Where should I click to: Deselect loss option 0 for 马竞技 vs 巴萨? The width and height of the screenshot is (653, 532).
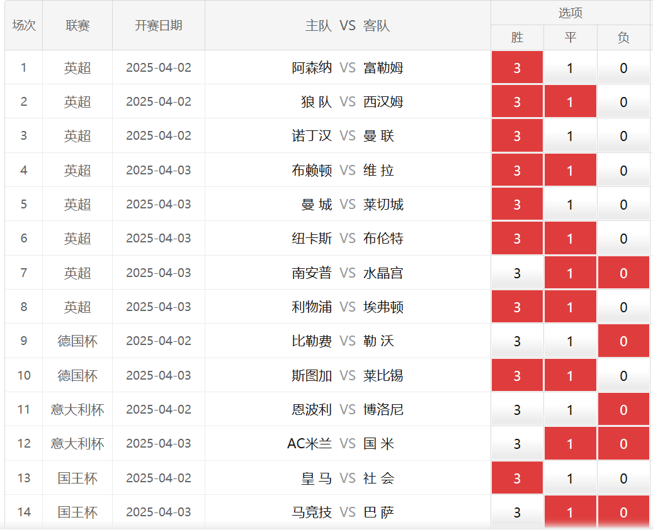click(x=623, y=512)
